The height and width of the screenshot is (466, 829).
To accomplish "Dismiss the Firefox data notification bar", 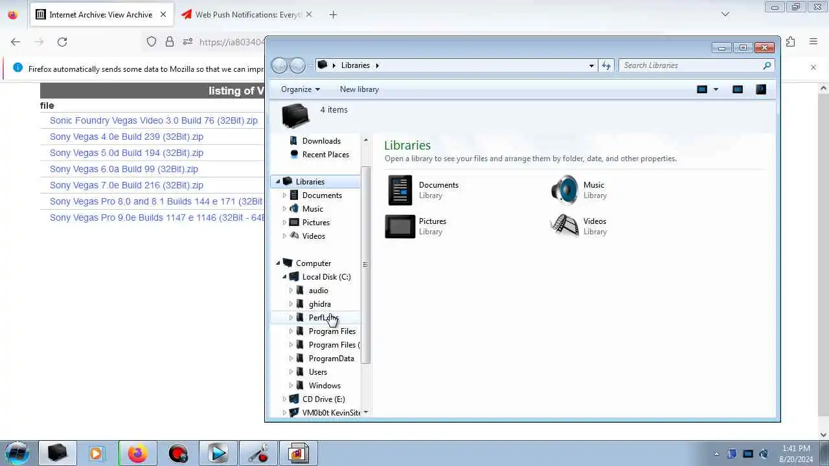I will click(x=813, y=67).
